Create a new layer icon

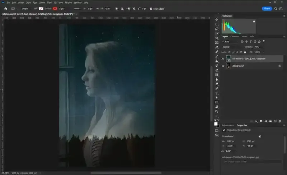(x=275, y=121)
